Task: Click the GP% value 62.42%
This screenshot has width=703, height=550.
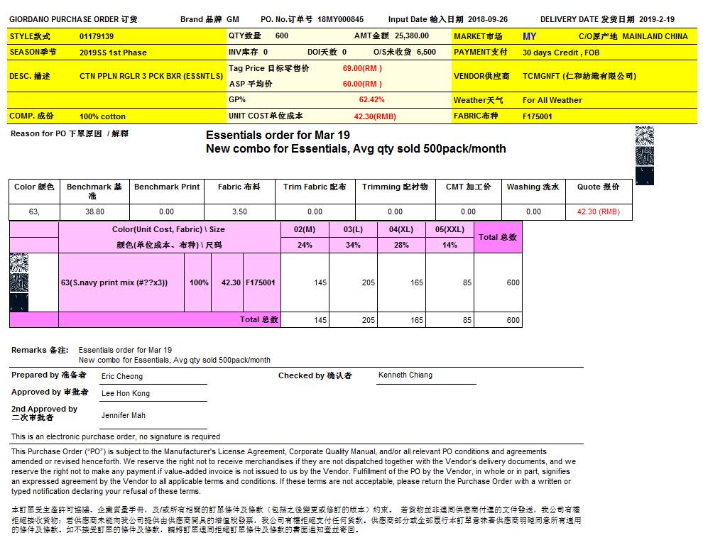Action: pos(371,100)
